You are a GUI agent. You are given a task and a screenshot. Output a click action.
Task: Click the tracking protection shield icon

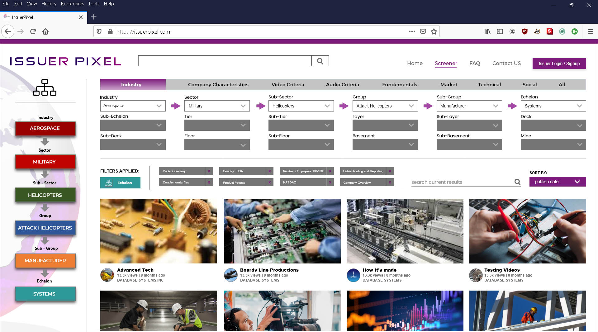click(x=99, y=31)
